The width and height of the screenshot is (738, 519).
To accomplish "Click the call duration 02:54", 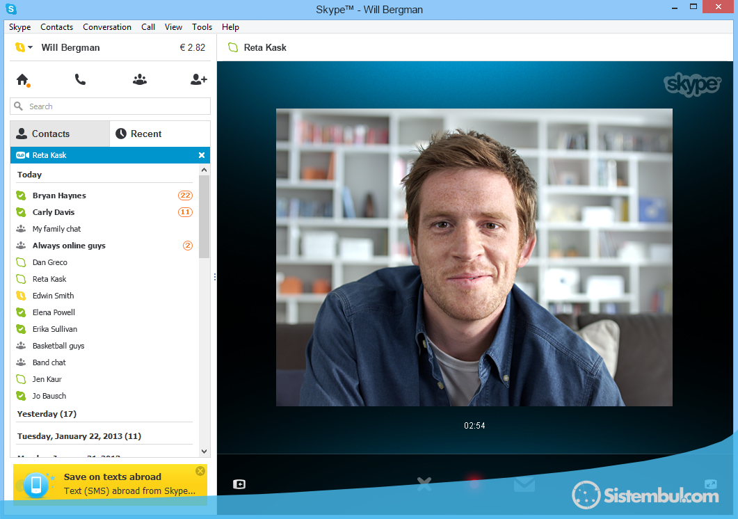I will coord(474,426).
